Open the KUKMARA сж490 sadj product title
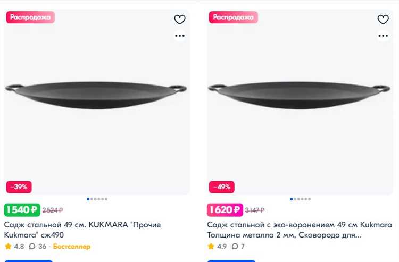The image size is (399, 262). (82, 230)
